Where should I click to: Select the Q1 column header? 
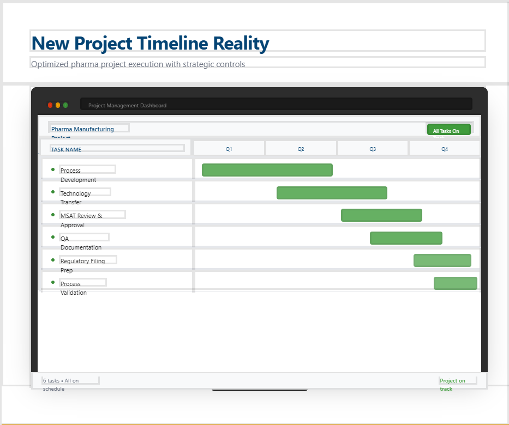229,149
